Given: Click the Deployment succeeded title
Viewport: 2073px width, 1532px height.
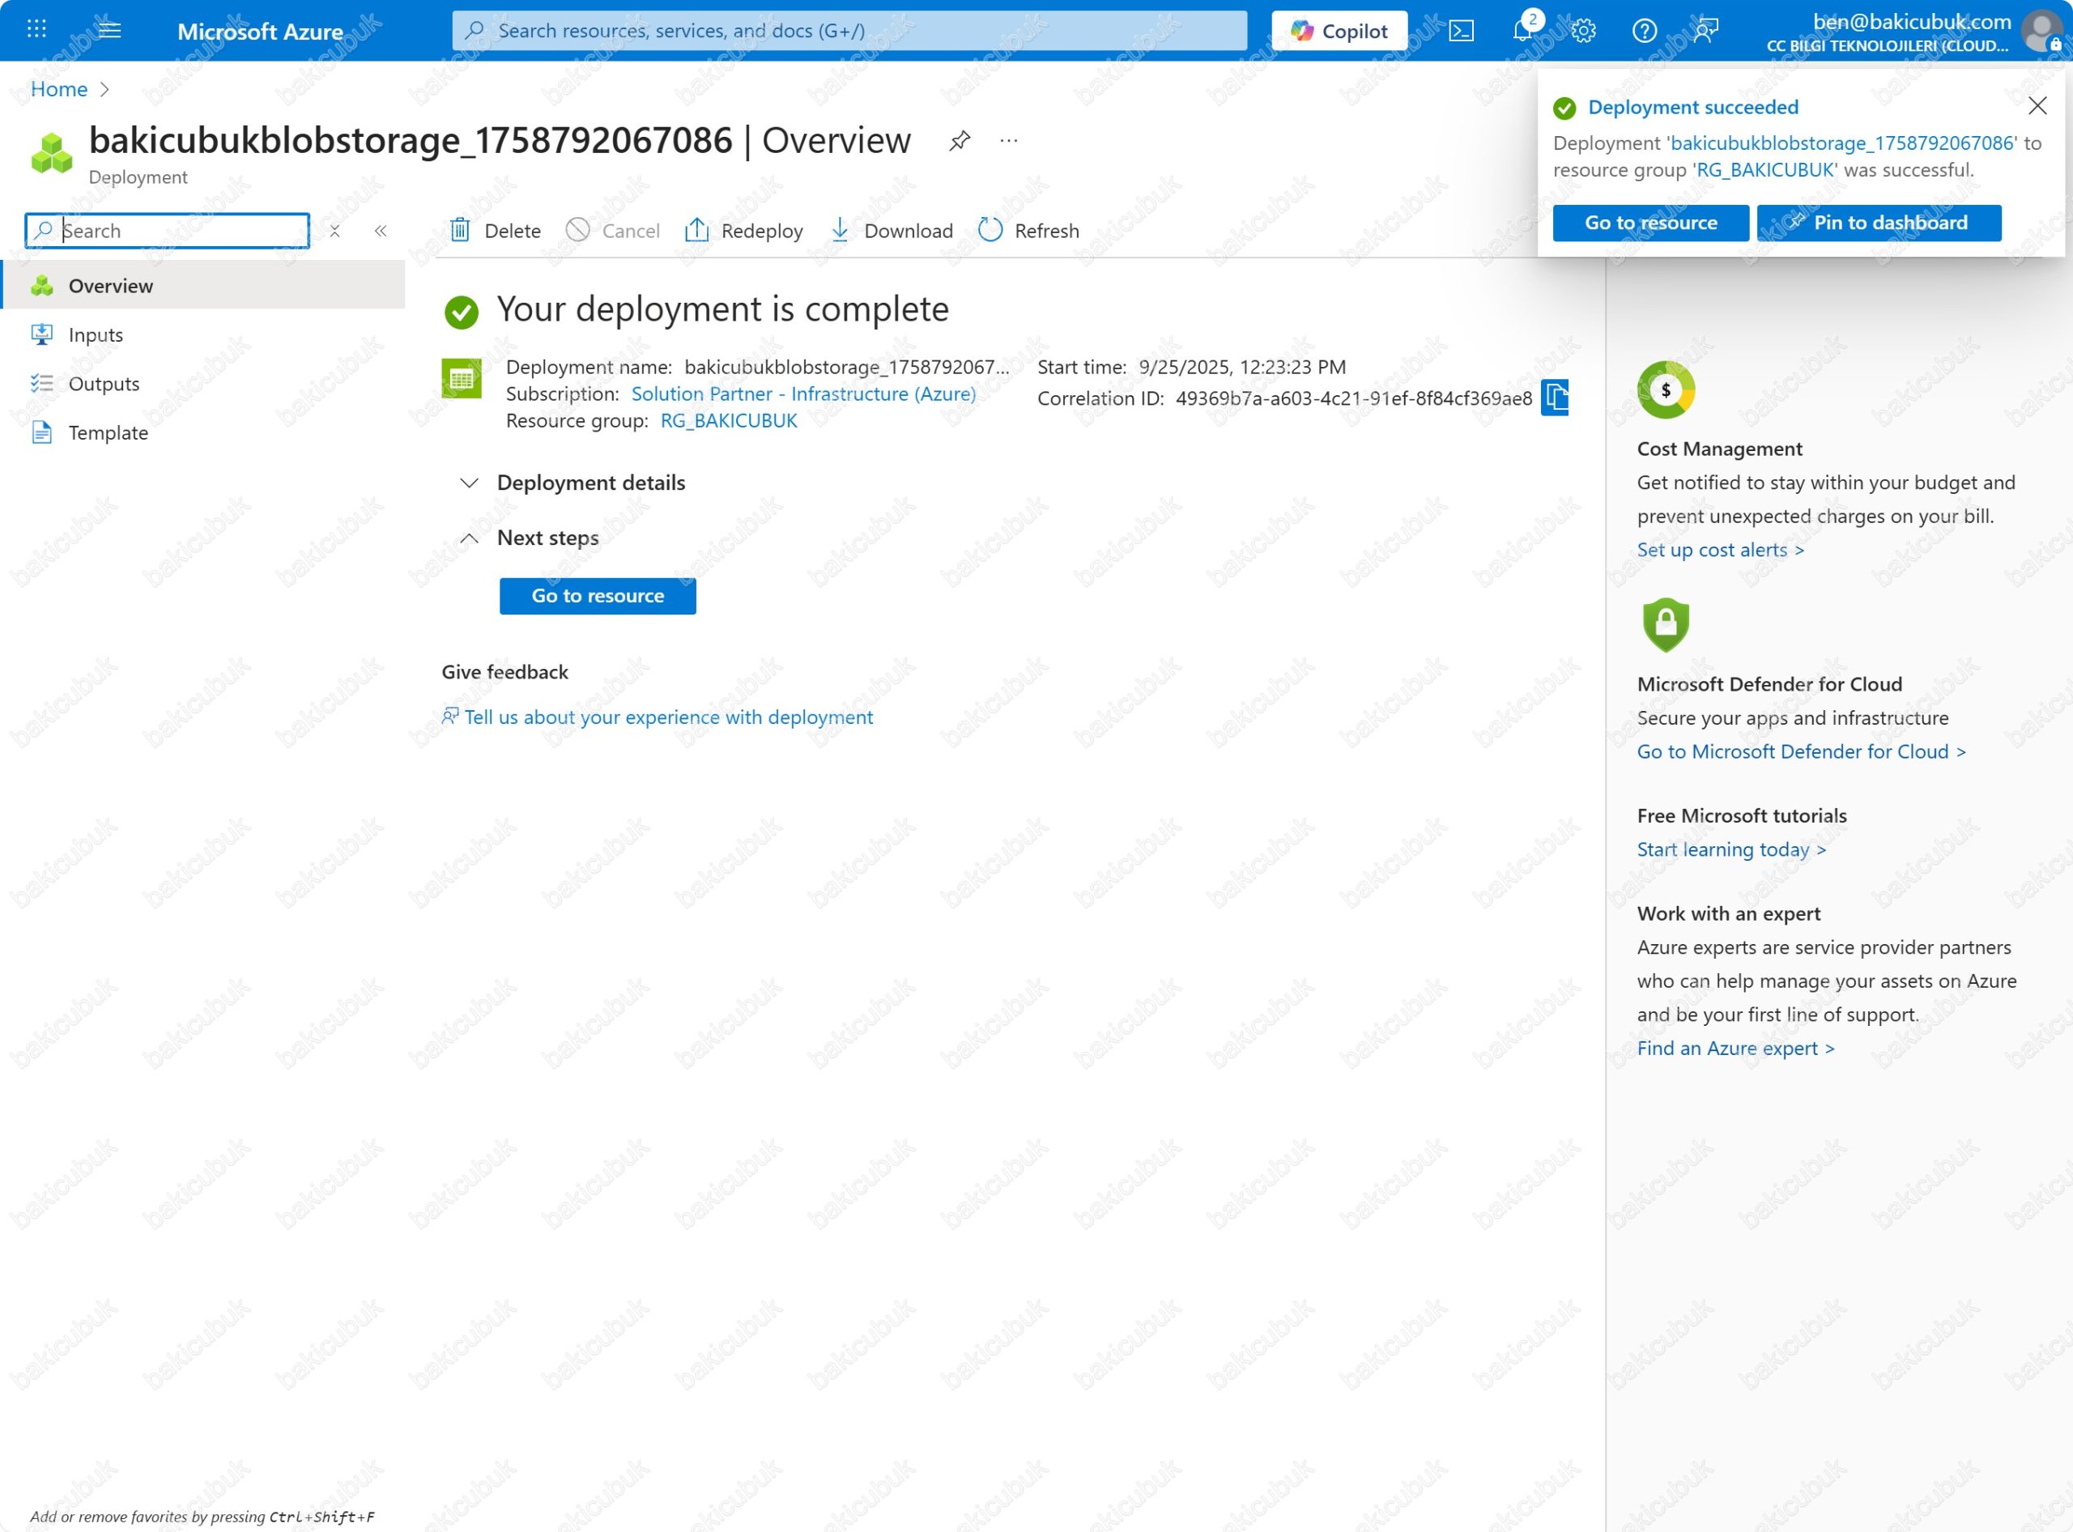Looking at the screenshot, I should click(1692, 108).
